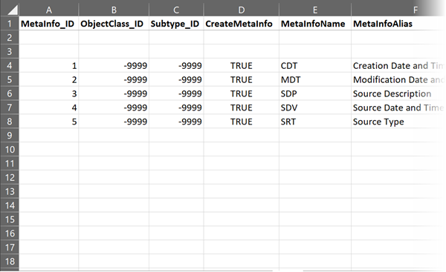Select row 13 header
The image size is (446, 272).
10,191
